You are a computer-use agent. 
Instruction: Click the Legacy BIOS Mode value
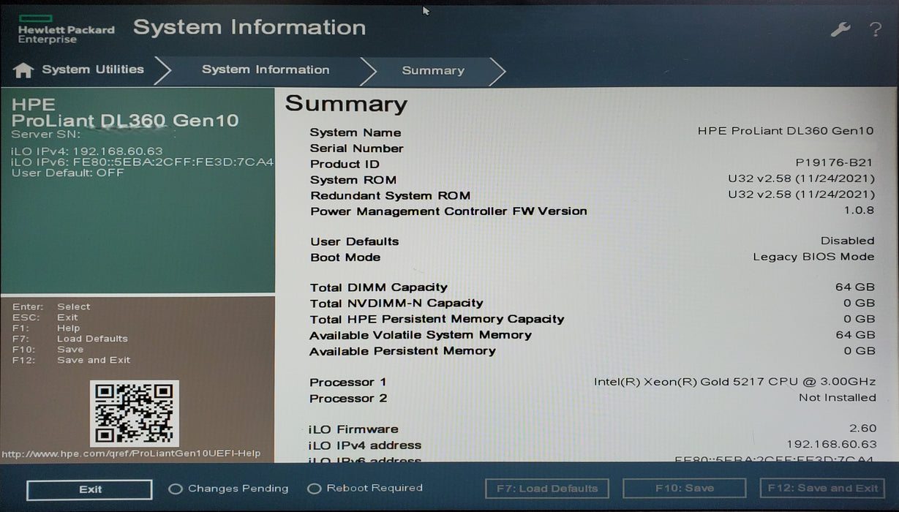(x=813, y=257)
